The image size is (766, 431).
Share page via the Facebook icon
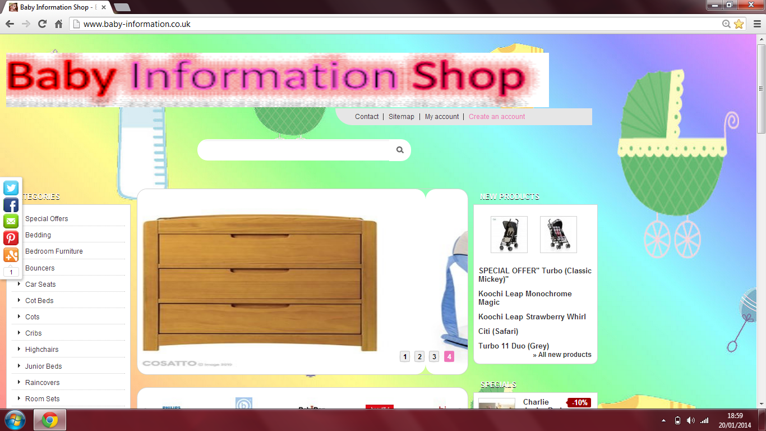click(11, 205)
